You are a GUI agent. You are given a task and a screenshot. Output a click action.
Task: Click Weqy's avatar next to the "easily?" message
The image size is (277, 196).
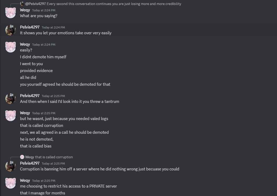pos(11,47)
